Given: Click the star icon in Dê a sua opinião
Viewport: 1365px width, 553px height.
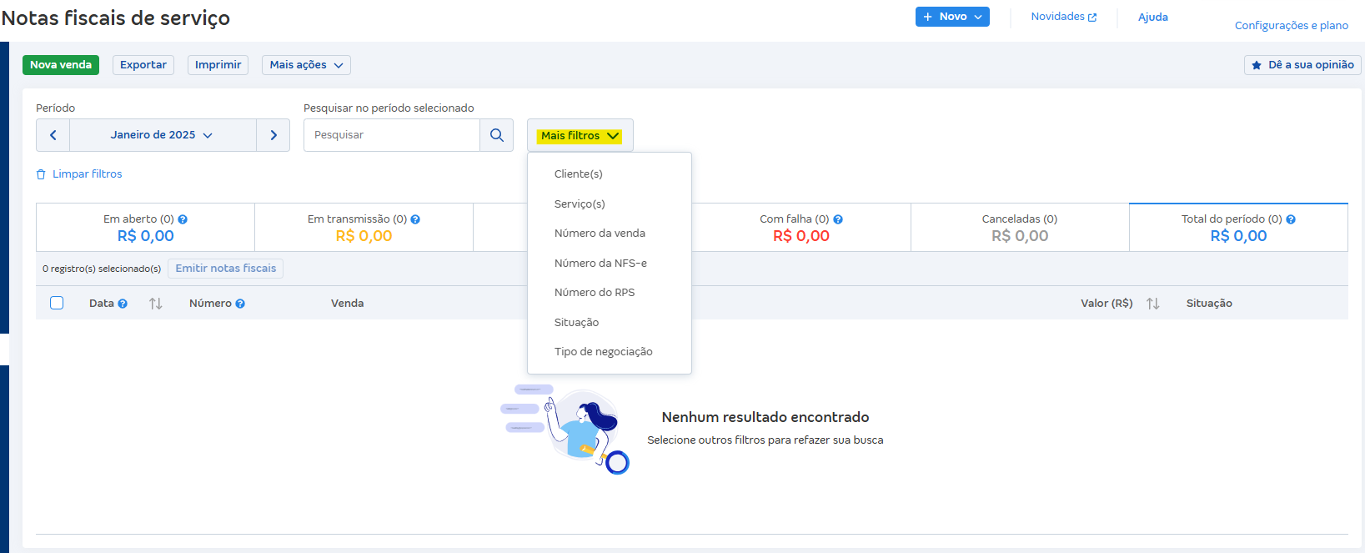Looking at the screenshot, I should (x=1257, y=65).
